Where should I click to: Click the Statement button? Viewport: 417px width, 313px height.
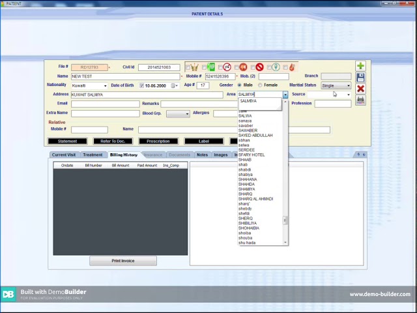point(67,142)
